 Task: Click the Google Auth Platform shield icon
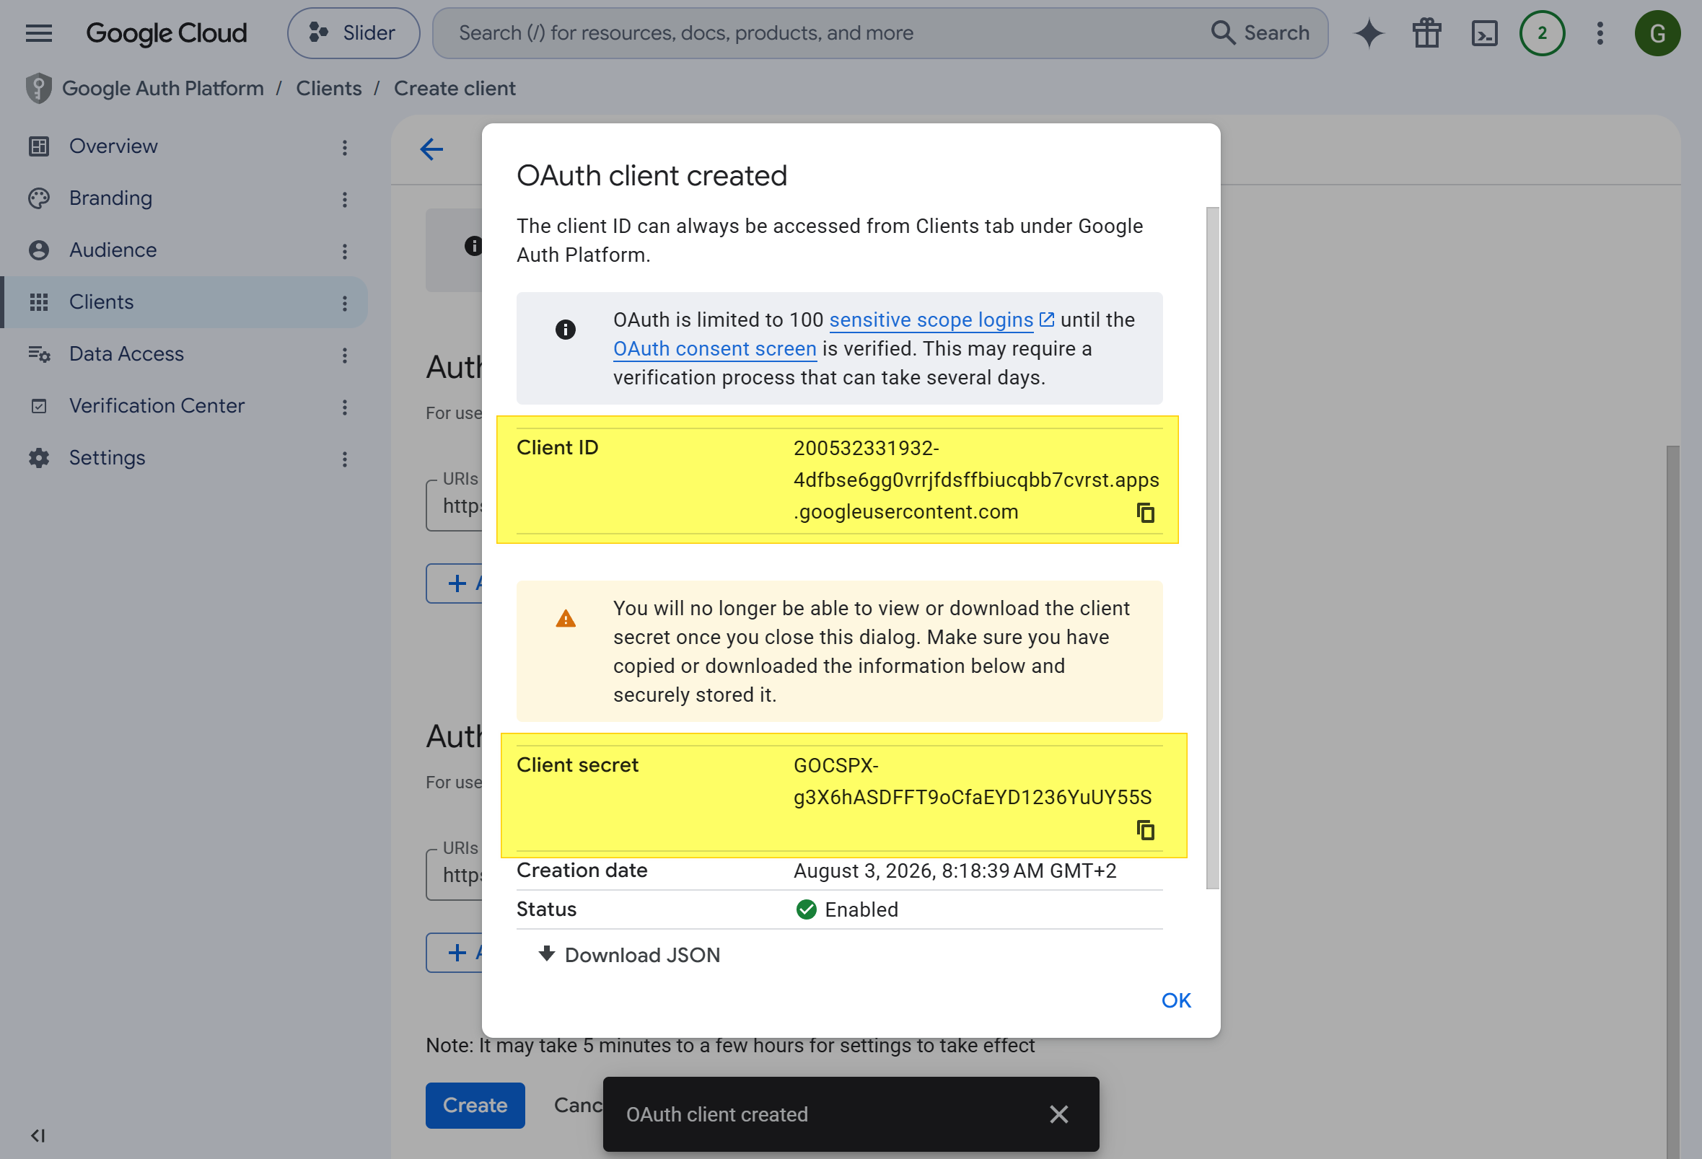[x=39, y=89]
